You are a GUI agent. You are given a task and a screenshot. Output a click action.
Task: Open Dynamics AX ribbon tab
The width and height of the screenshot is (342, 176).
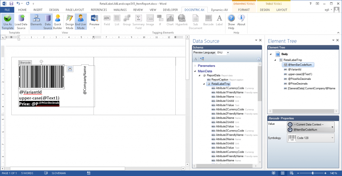point(220,10)
